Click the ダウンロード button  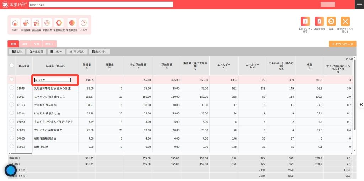[x=342, y=44]
